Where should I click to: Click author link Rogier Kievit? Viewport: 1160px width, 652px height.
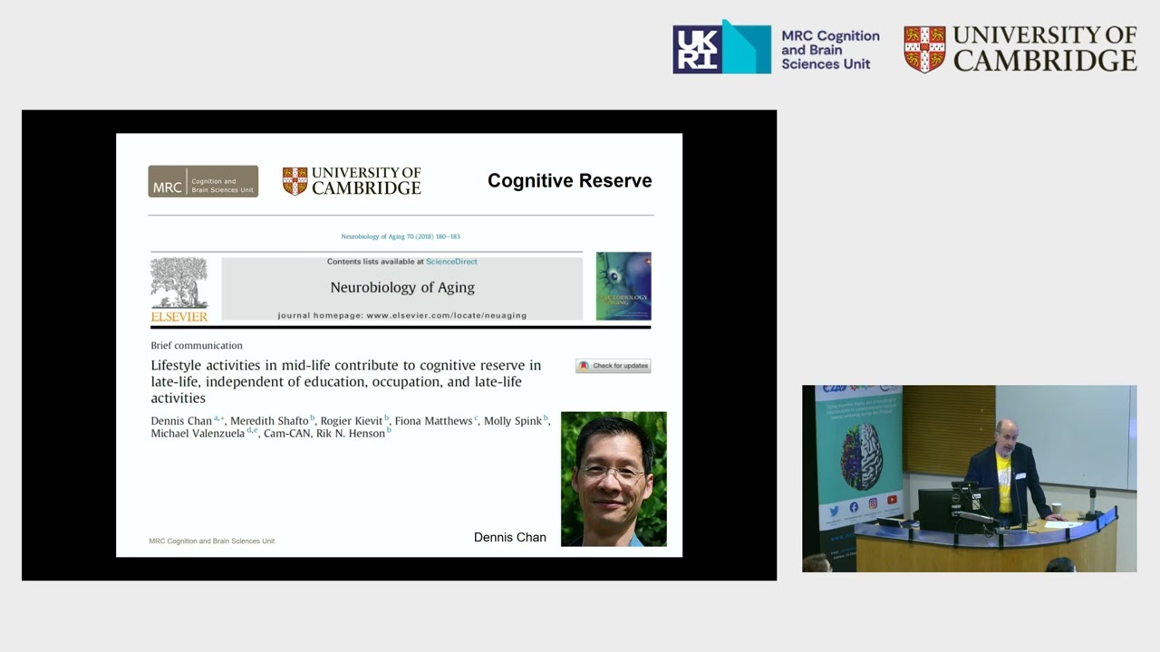(352, 421)
